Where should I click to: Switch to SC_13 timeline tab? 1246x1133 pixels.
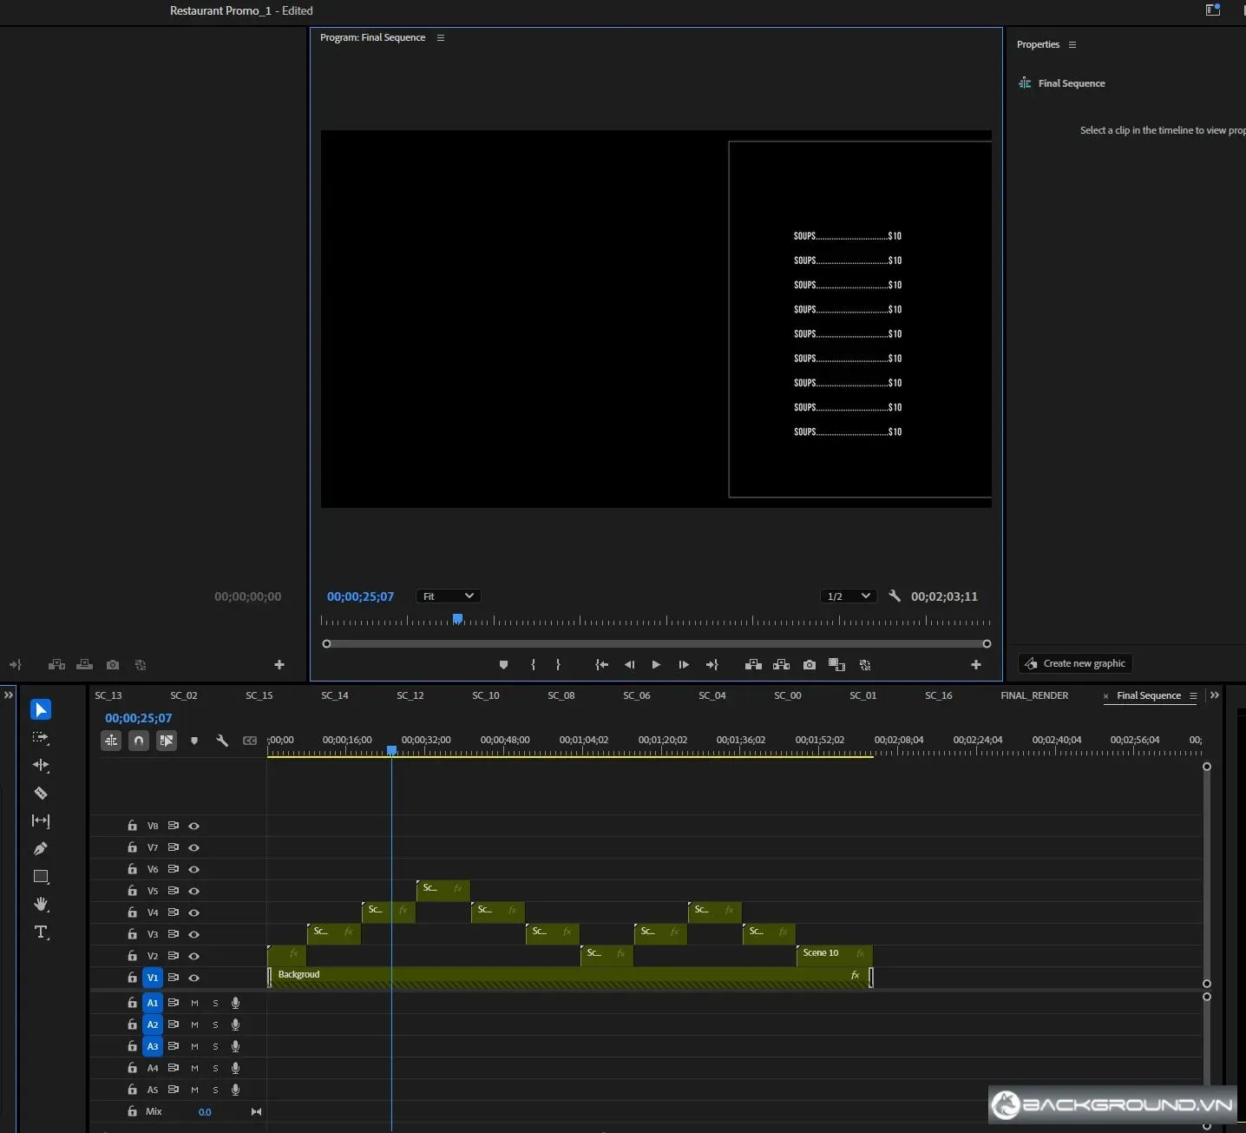pos(108,695)
